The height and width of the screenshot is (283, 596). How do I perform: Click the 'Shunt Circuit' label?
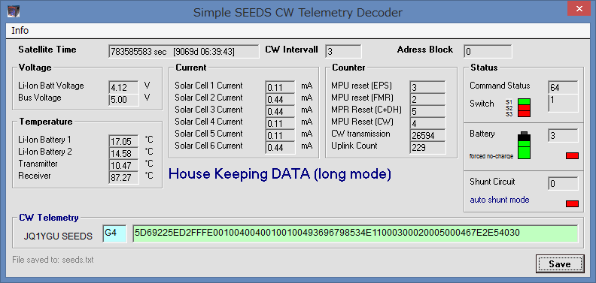pos(493,182)
